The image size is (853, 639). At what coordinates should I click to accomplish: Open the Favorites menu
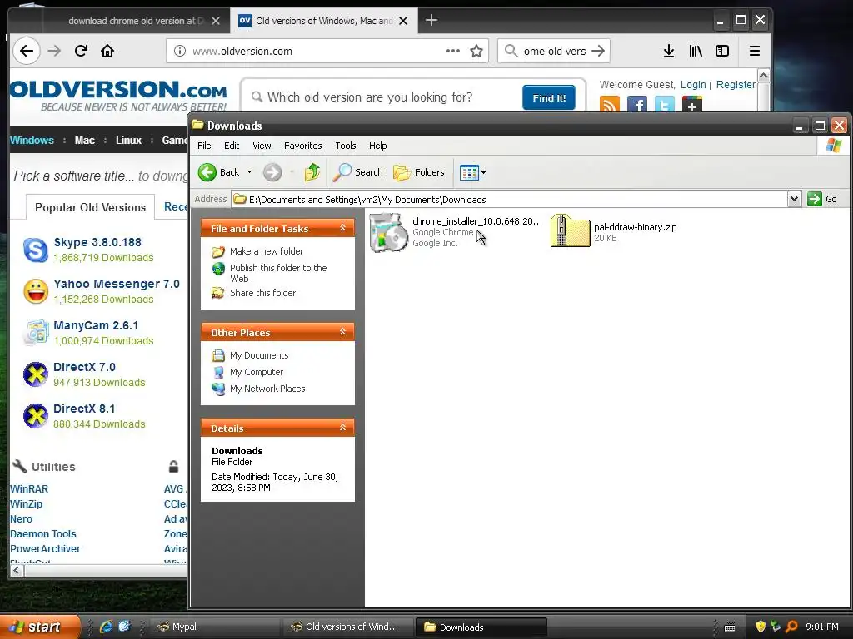[x=303, y=146]
